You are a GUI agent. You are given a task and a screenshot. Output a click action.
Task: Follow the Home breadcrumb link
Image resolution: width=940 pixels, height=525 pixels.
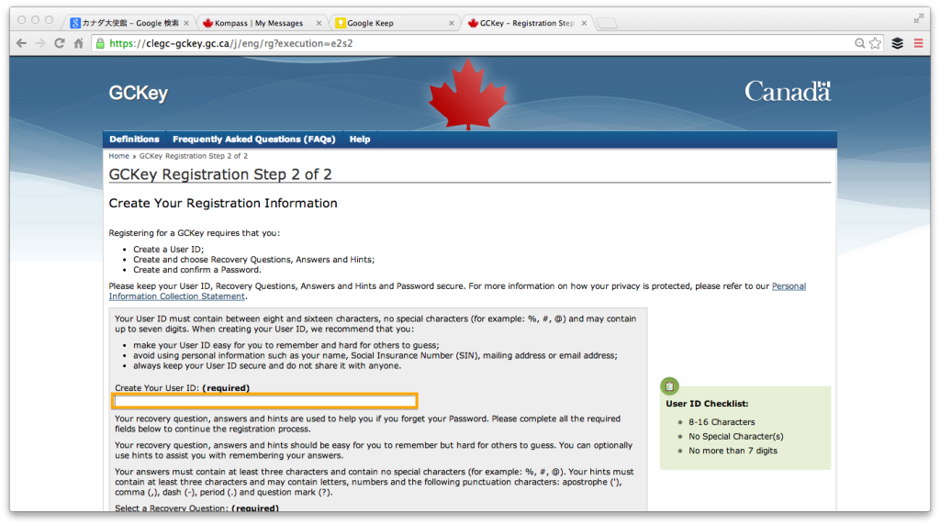click(118, 157)
